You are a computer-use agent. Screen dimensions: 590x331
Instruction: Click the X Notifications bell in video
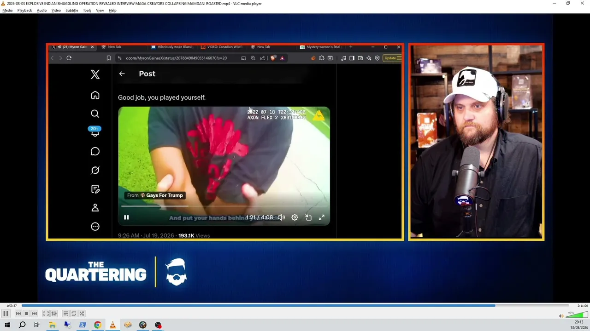[95, 132]
